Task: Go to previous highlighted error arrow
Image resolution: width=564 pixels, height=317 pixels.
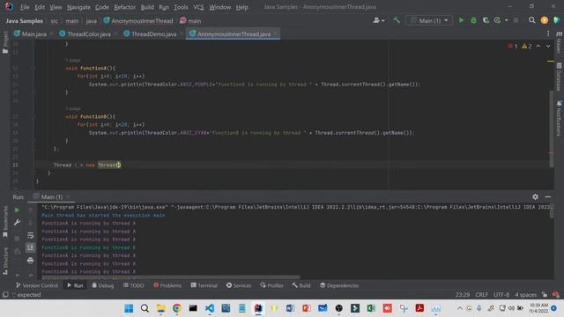Action: pos(538,46)
